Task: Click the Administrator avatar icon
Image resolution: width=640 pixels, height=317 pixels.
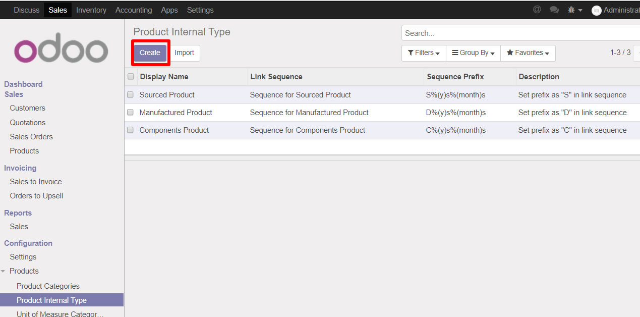Action: 596,11
